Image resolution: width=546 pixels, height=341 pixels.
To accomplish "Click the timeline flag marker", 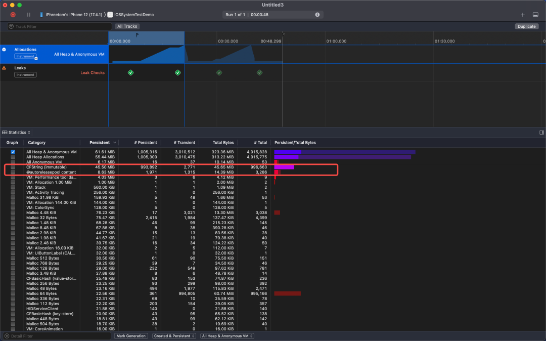I will click(x=137, y=35).
